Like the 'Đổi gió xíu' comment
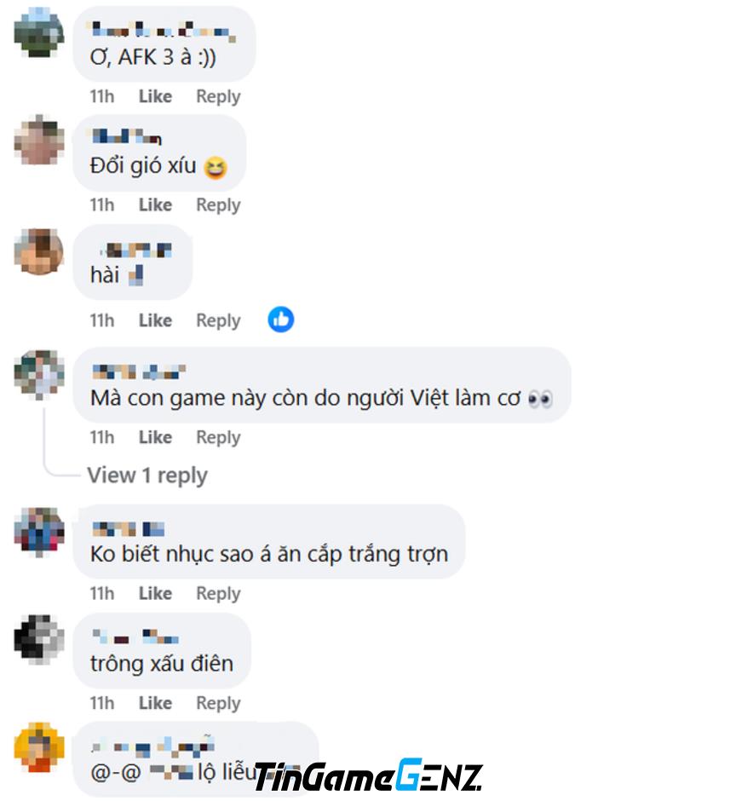Screen dimensions: 736x801 155,205
